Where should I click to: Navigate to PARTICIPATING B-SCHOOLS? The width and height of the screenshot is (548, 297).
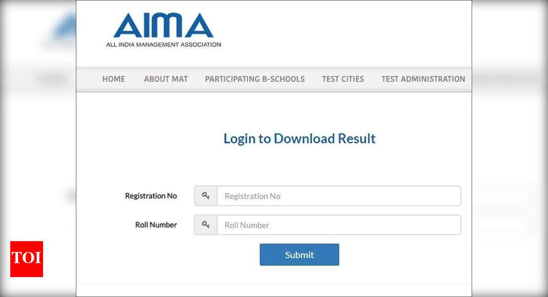tap(255, 79)
